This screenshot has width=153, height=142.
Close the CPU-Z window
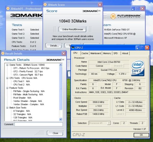147,48
